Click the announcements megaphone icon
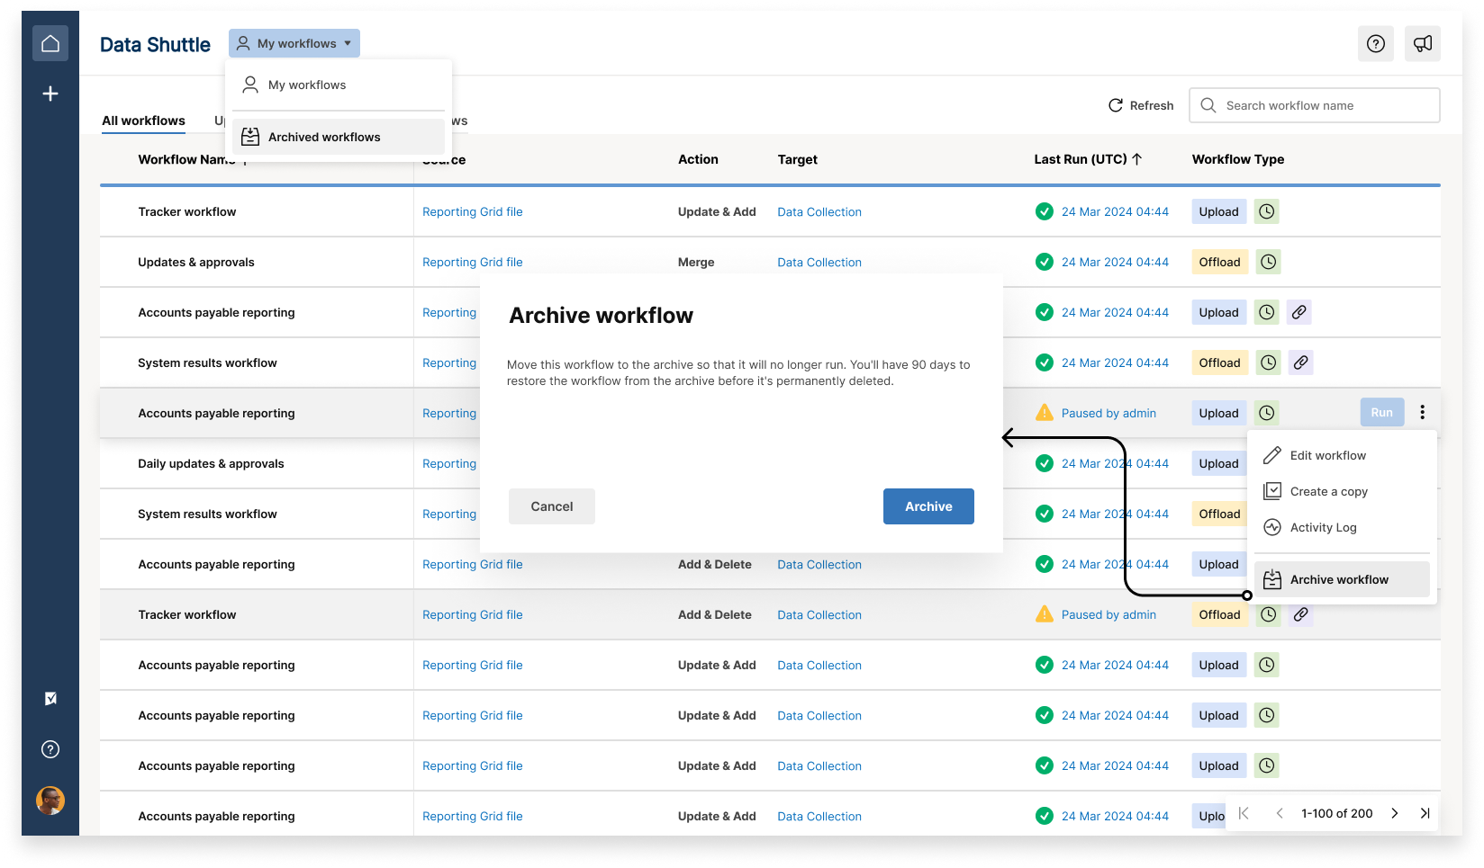Screen dimensions: 1484x868 pyautogui.click(x=1422, y=43)
